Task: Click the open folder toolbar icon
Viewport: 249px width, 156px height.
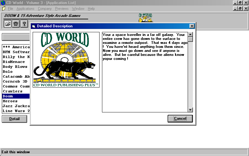Action: pos(8,24)
